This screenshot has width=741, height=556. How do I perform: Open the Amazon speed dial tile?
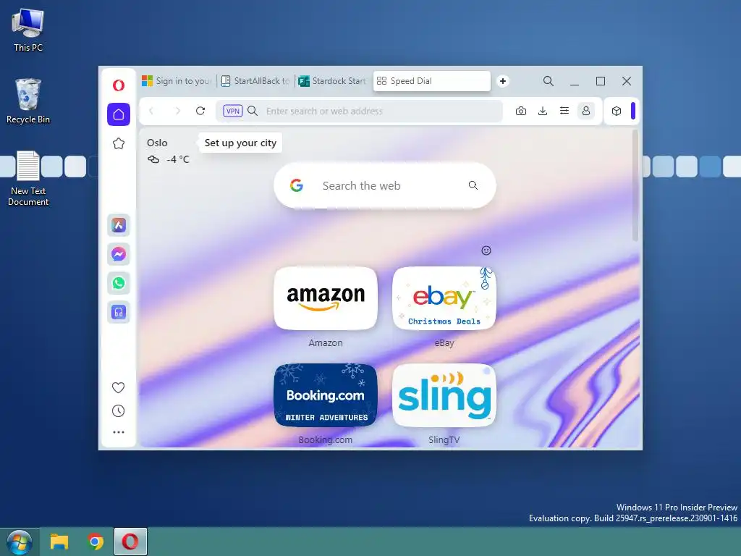(x=326, y=298)
